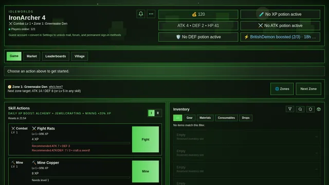Viewport: 329px width, 185px height.
Task: Switch to the Market tab
Action: (32, 56)
